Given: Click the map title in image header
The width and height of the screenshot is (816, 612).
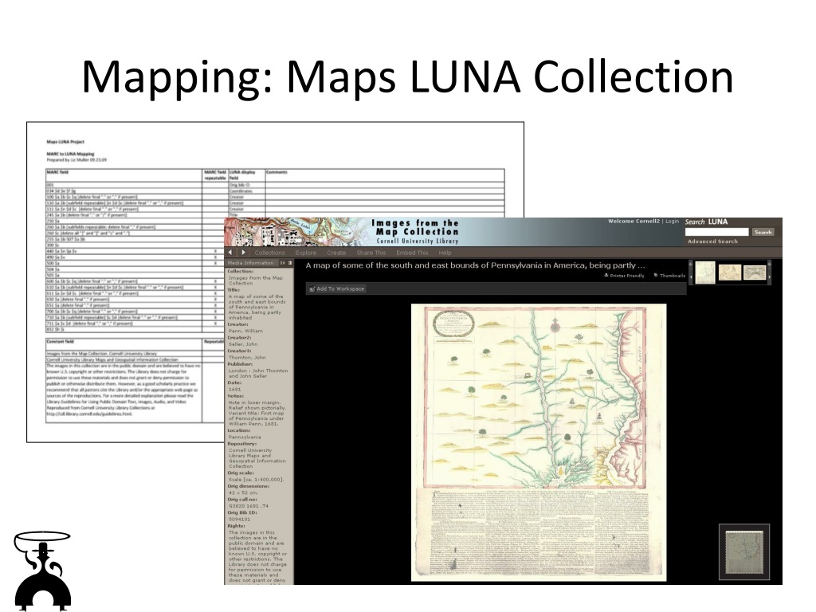Looking at the screenshot, I should [x=475, y=265].
